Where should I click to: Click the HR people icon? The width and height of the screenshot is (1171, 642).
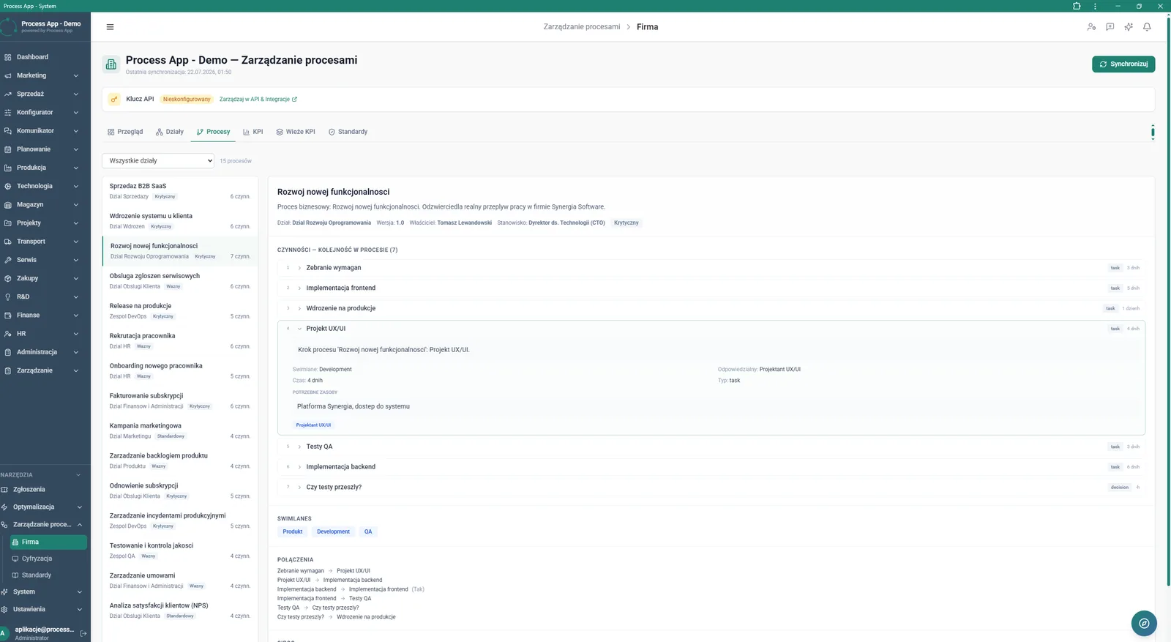click(x=7, y=334)
